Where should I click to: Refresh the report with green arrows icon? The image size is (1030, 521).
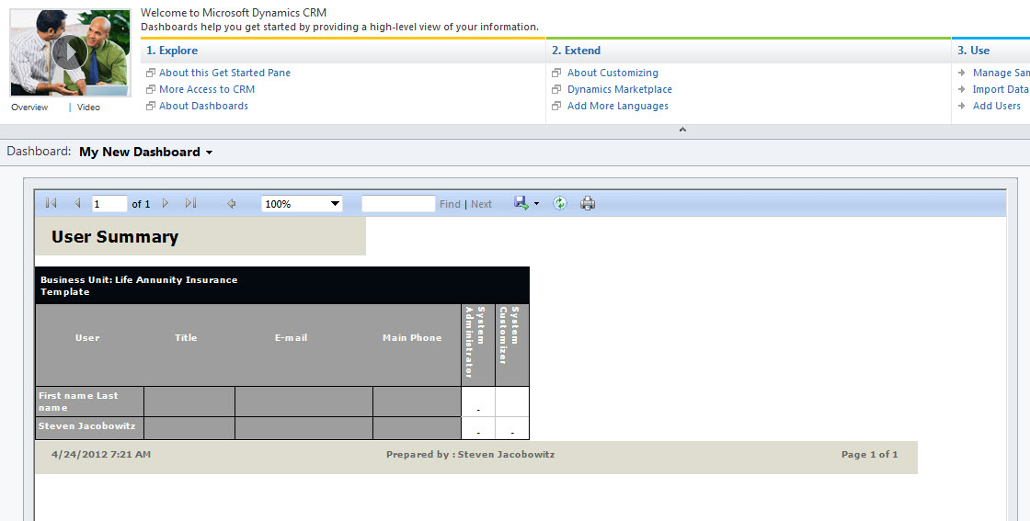coord(560,203)
